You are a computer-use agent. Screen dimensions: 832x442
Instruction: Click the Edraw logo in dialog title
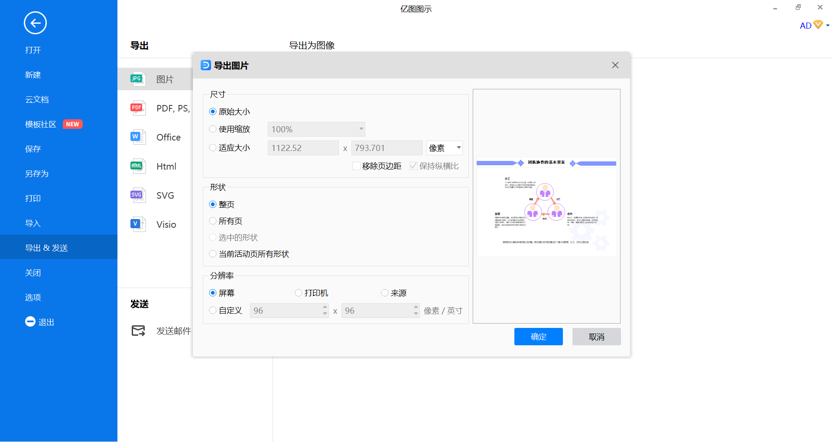point(206,65)
